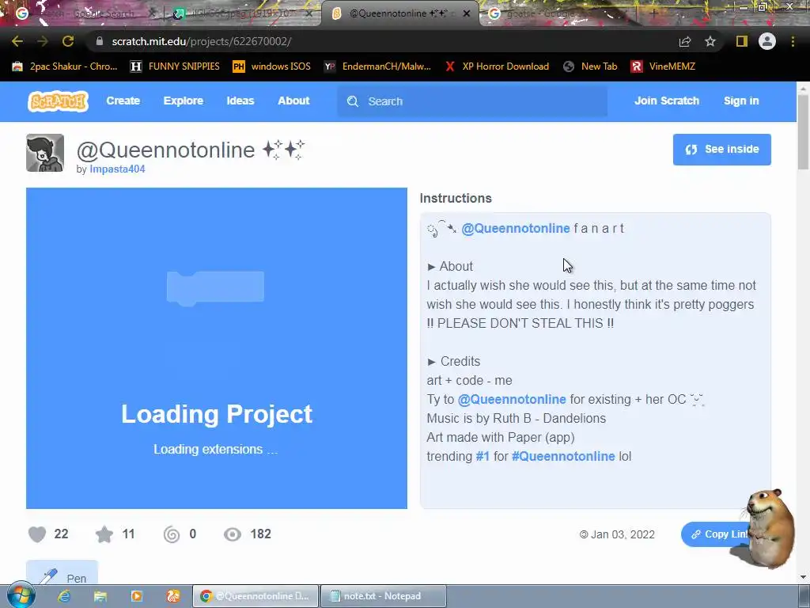Open Windows Media Player taskbar icon

[137, 596]
